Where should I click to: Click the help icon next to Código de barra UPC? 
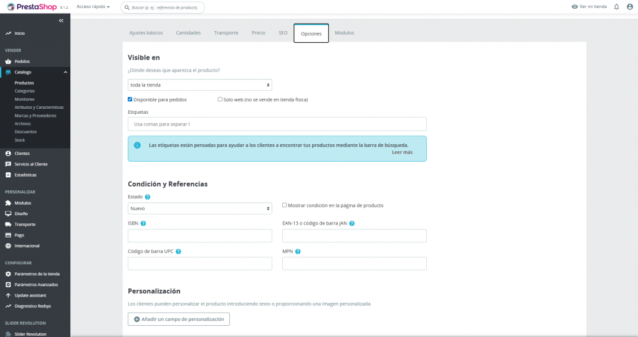[x=178, y=251]
